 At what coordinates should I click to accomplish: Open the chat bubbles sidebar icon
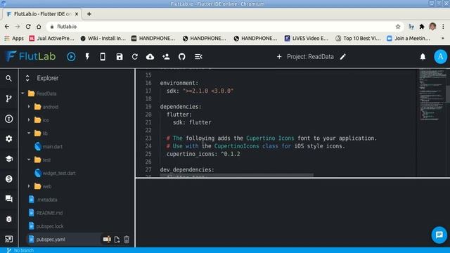9,199
